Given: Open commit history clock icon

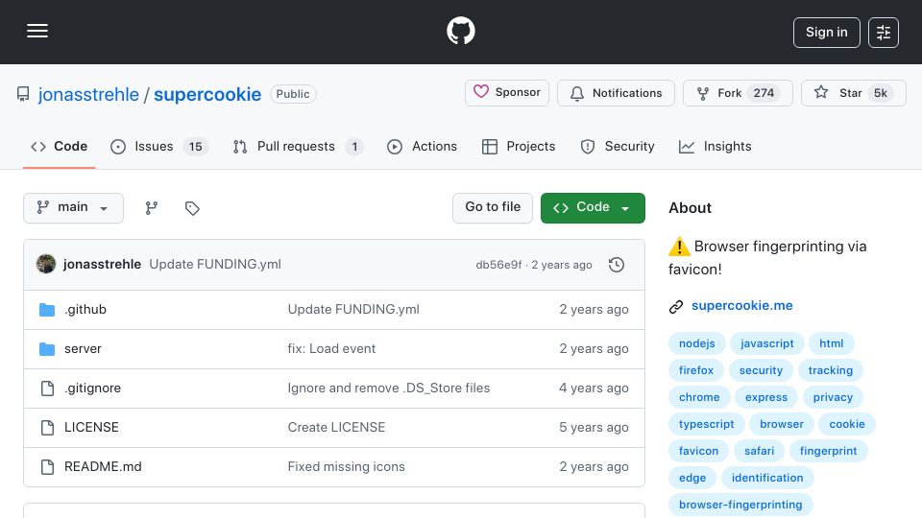Looking at the screenshot, I should click(x=617, y=265).
